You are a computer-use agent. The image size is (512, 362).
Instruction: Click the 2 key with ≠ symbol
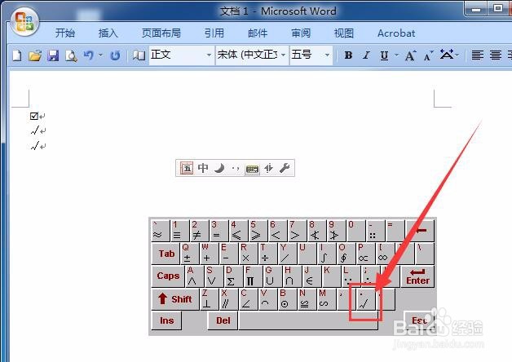tap(200, 231)
